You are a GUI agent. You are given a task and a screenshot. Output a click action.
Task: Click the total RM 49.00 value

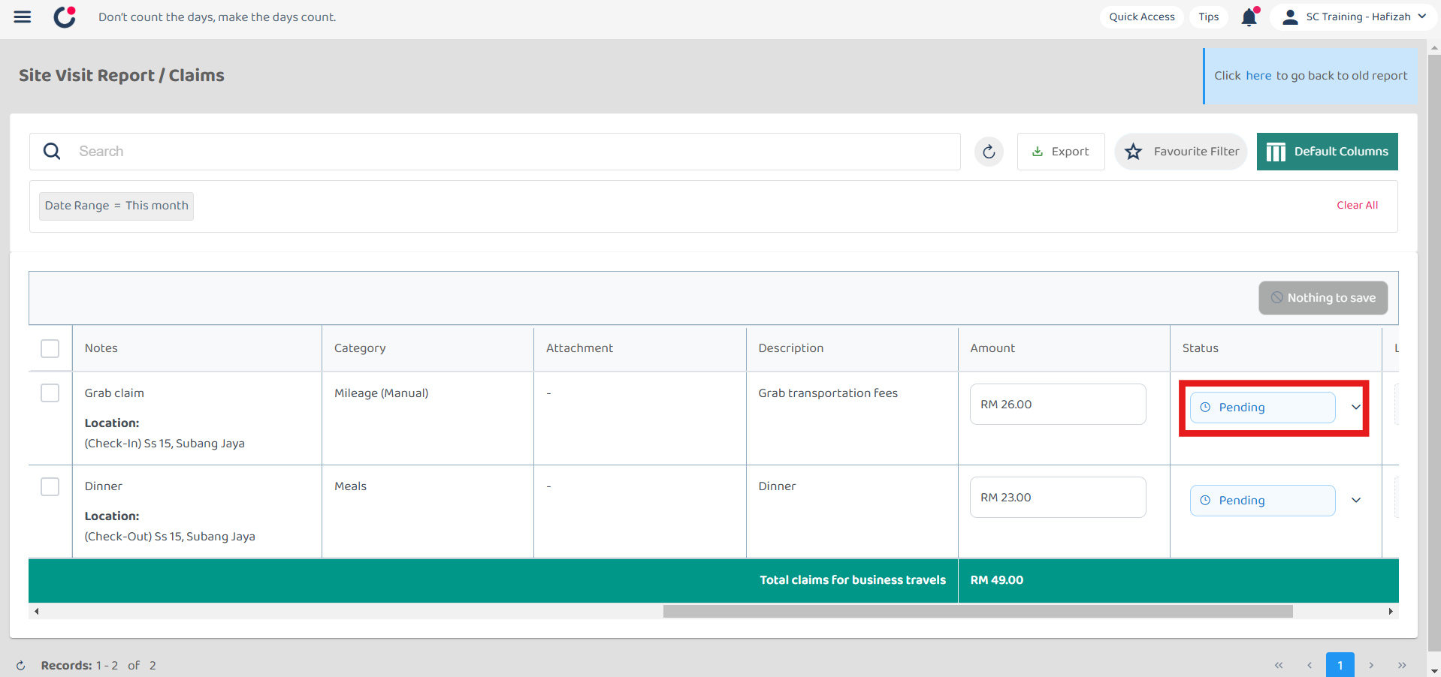coord(997,580)
